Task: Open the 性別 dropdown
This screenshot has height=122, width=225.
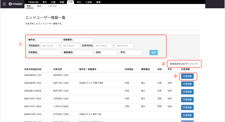Action: coord(110,52)
